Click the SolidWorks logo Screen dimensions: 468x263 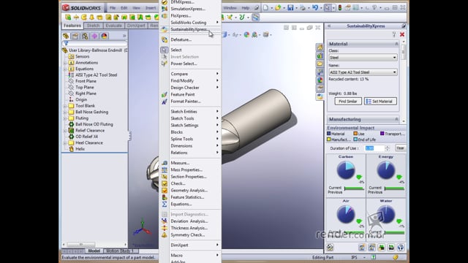82,8
